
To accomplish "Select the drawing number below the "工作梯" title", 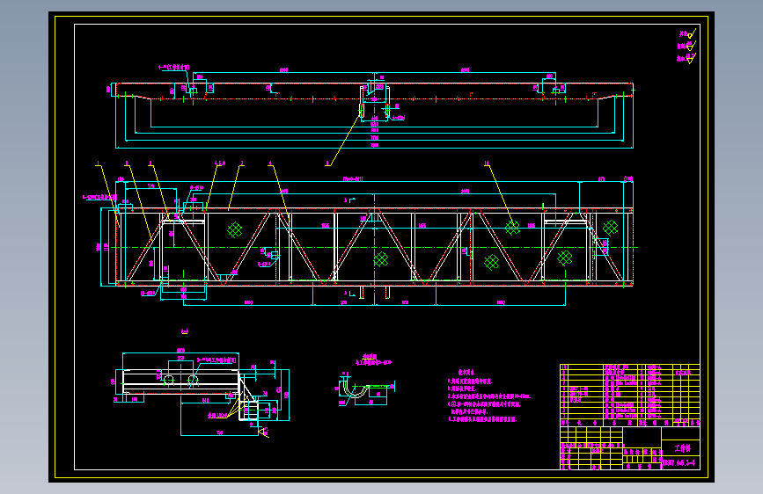I will coord(679,463).
